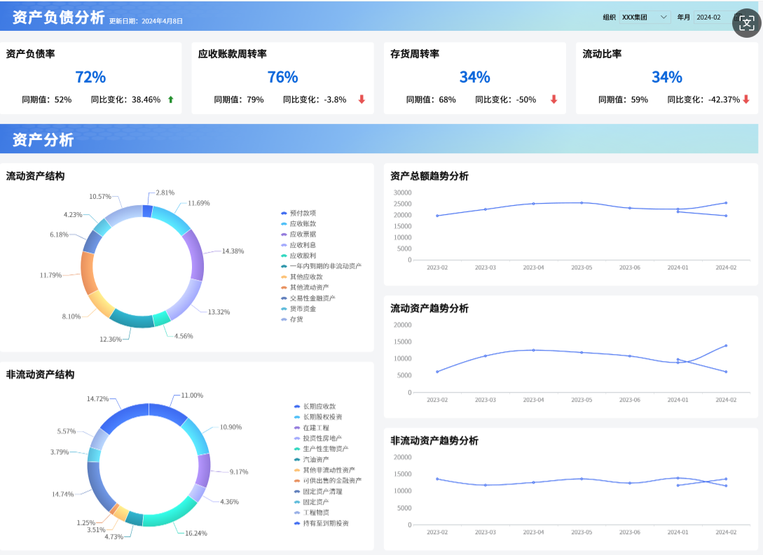Image resolution: width=763 pixels, height=555 pixels.
Task: Toggle 应收票据 legend item
Action: point(298,234)
